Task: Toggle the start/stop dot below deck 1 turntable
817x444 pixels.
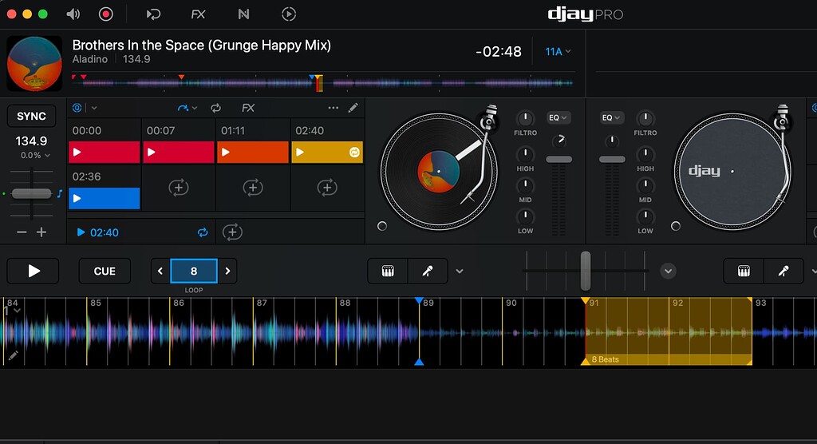Action: point(382,226)
